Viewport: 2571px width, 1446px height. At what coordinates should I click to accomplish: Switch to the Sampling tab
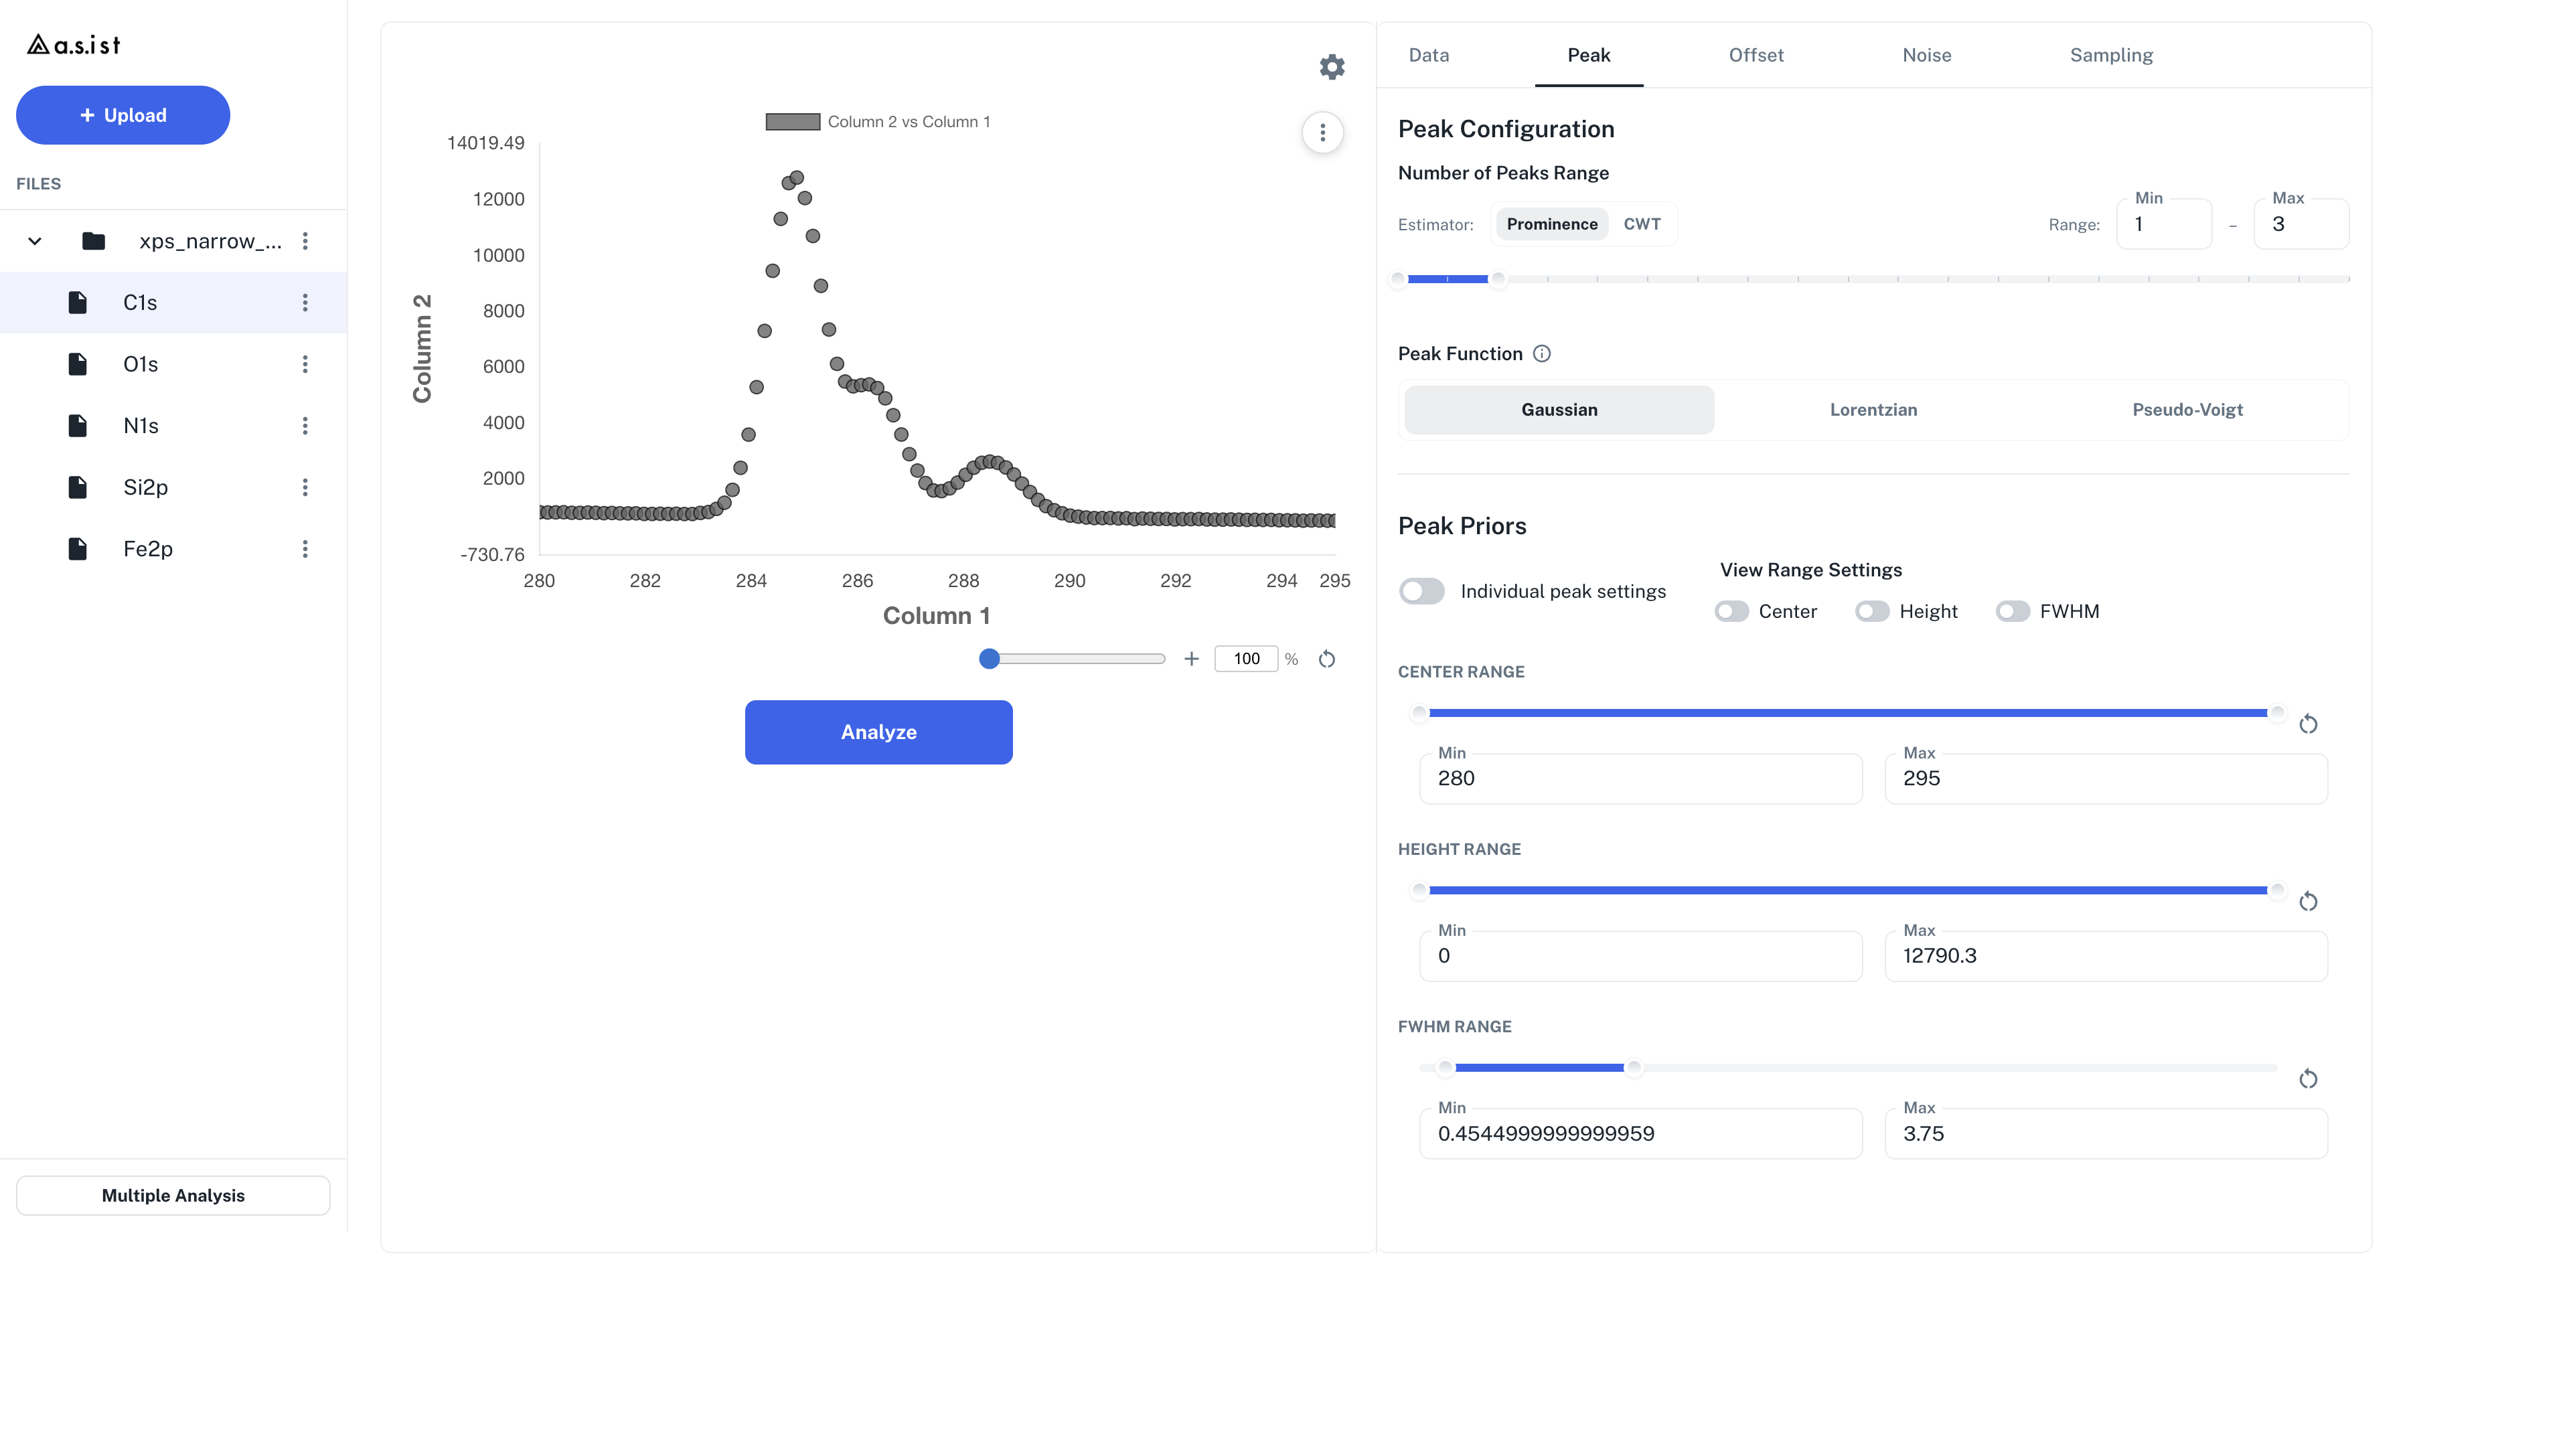pos(2111,55)
